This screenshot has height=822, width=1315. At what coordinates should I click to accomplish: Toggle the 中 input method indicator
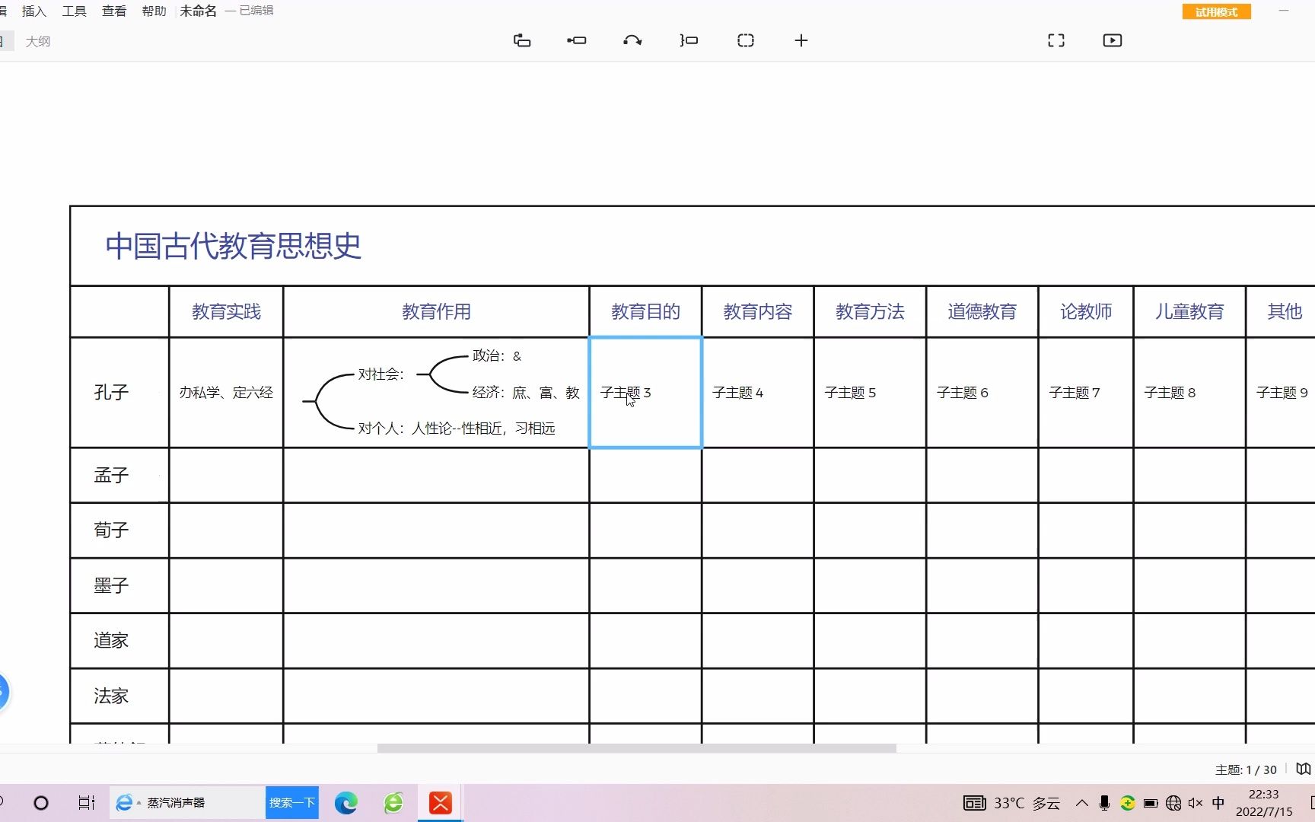(x=1218, y=803)
